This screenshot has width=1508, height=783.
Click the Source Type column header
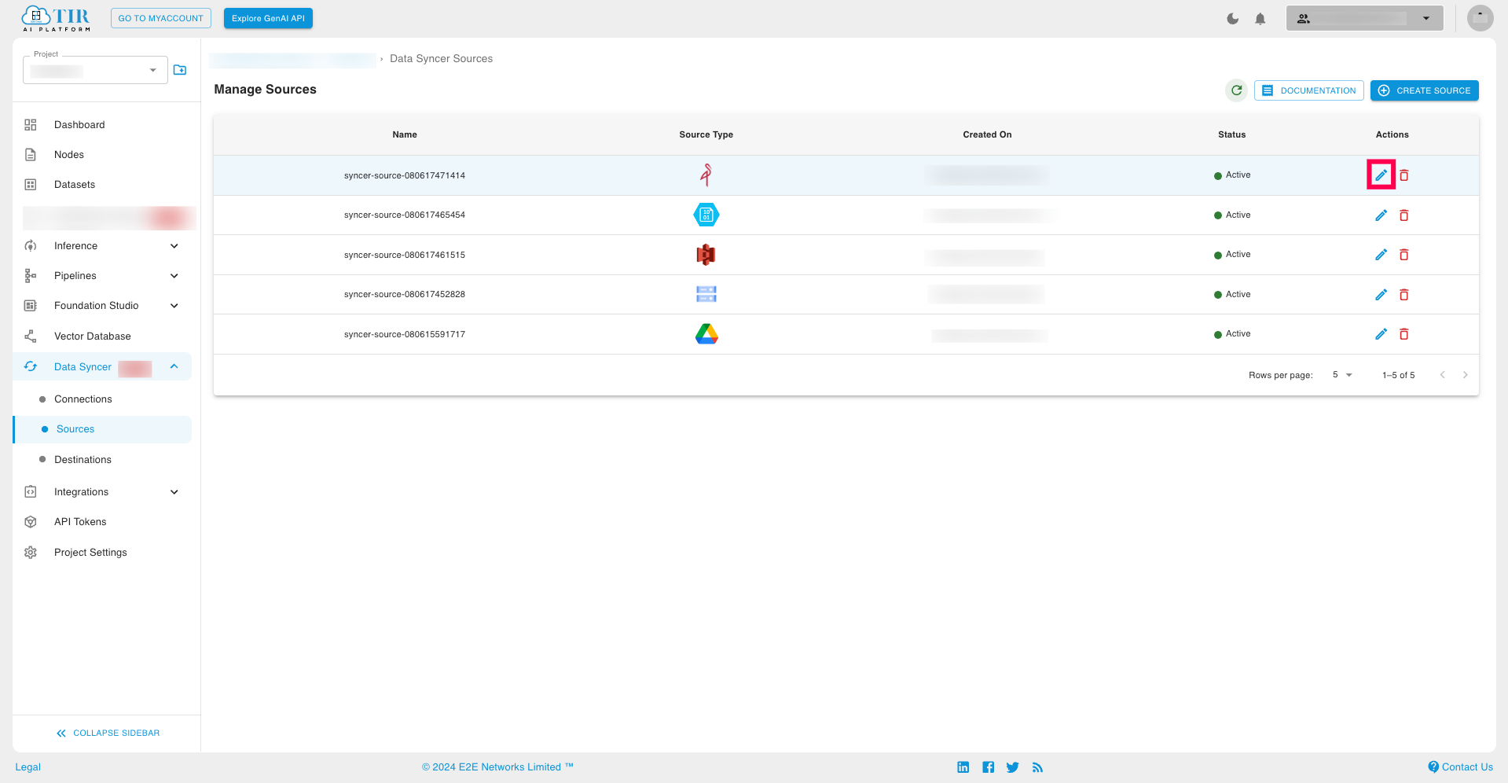pyautogui.click(x=706, y=134)
